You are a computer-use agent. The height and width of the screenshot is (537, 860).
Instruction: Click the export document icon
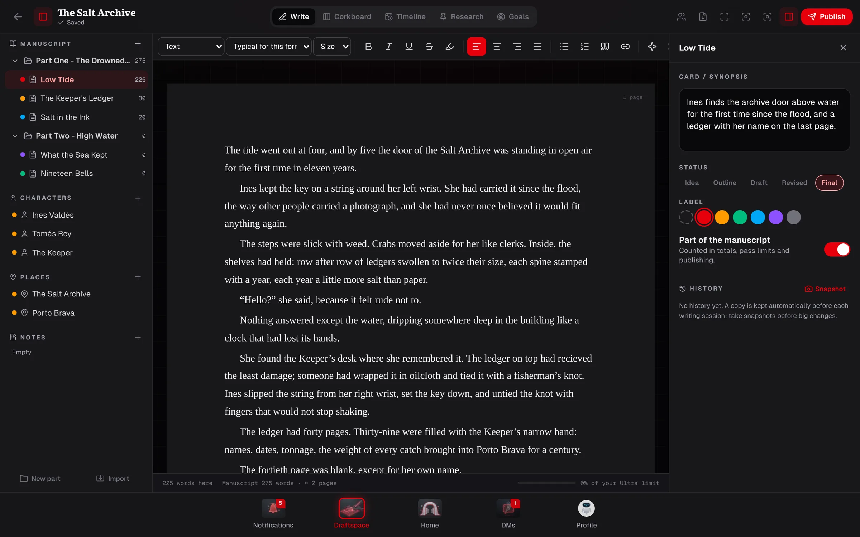pyautogui.click(x=703, y=17)
